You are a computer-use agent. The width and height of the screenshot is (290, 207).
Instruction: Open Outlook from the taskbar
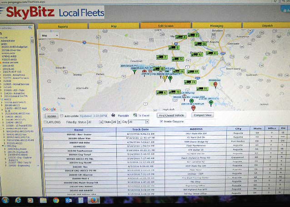pos(69,200)
